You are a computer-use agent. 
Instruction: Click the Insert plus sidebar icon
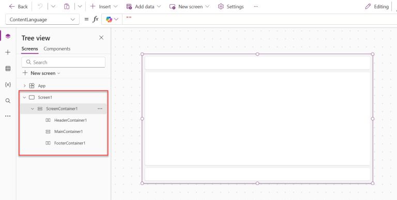8,52
